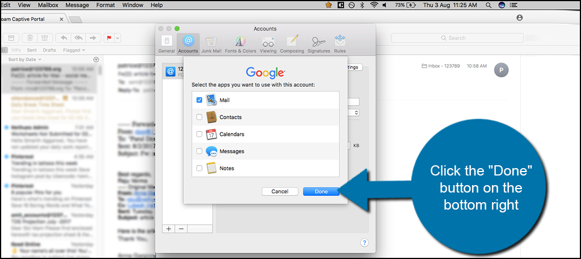Select the Accounts preferences pane
Image resolution: width=581 pixels, height=259 pixels.
(188, 44)
